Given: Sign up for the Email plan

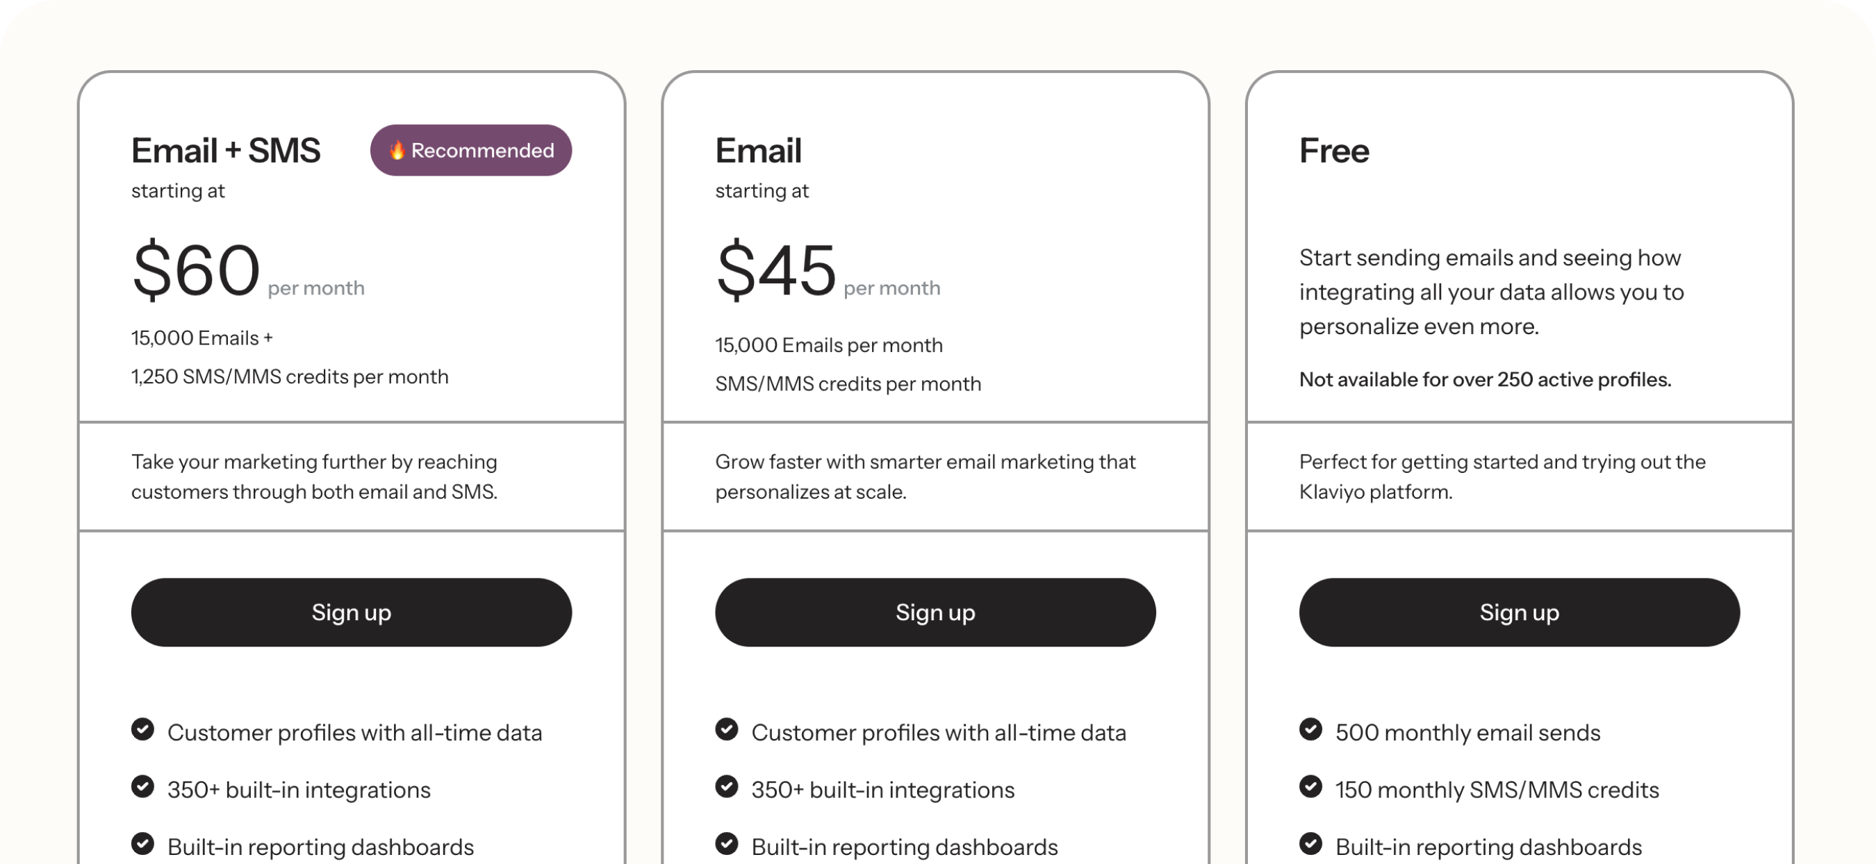Looking at the screenshot, I should (935, 612).
